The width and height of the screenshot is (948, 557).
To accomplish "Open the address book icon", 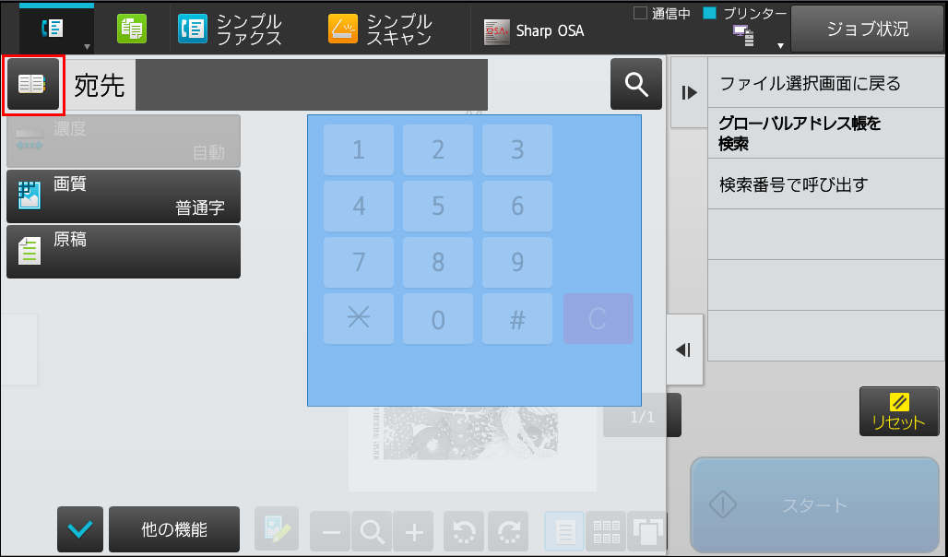I will coord(32,84).
